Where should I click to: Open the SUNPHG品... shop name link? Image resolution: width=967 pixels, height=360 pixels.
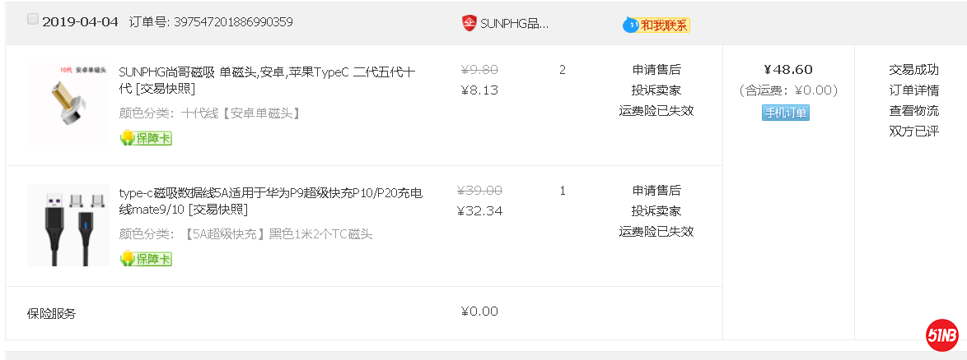pos(514,24)
